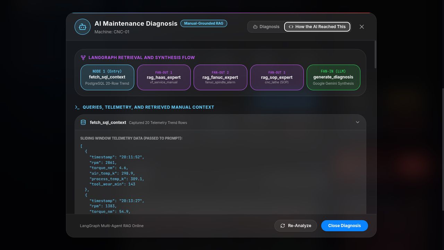
Task: Click the robot icon beside AI Maintenance Diagnosis
Action: pyautogui.click(x=83, y=27)
